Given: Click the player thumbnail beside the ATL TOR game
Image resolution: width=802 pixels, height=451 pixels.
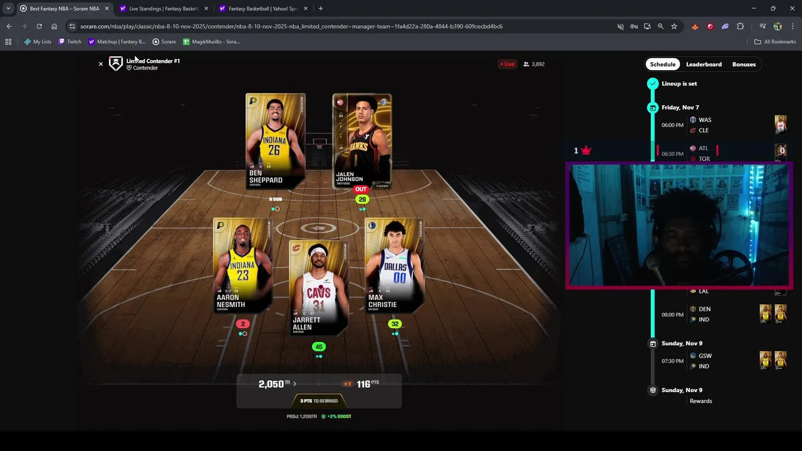Looking at the screenshot, I should [781, 152].
